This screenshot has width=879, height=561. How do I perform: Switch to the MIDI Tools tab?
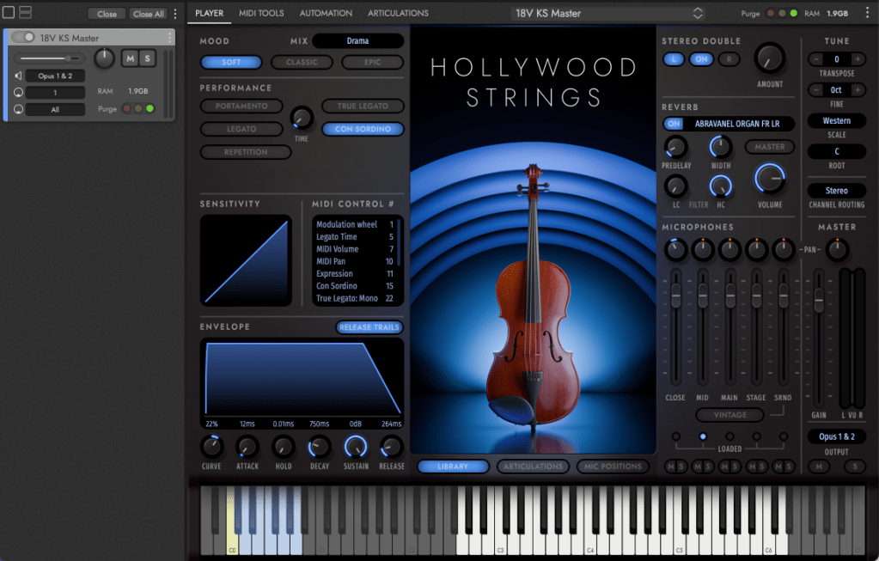click(x=261, y=13)
